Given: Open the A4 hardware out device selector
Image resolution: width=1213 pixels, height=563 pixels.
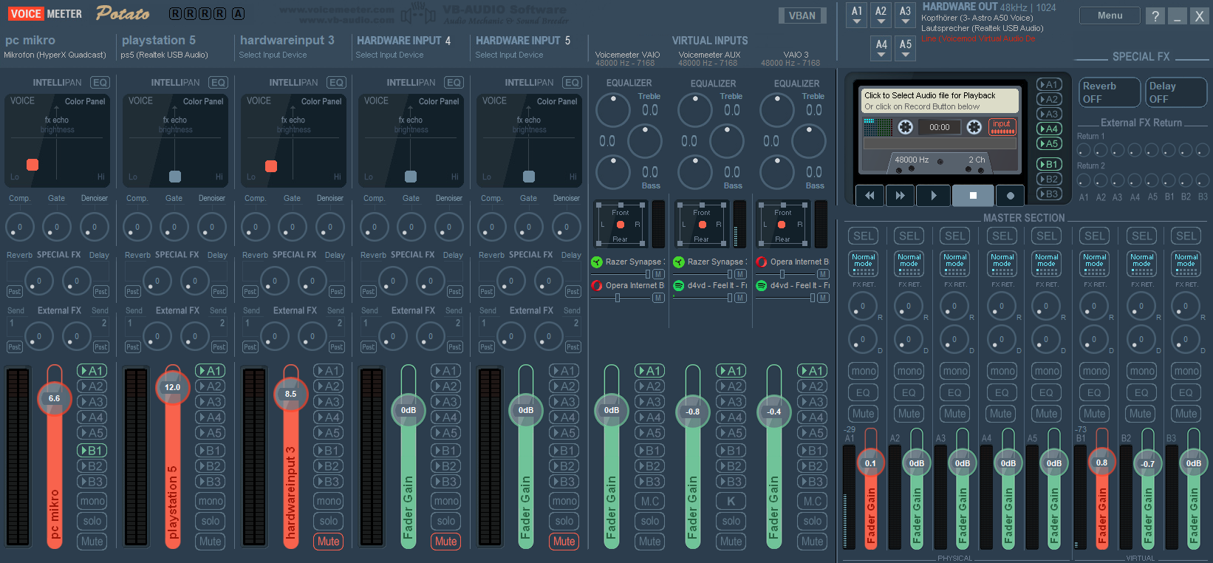Looking at the screenshot, I should click(x=881, y=49).
